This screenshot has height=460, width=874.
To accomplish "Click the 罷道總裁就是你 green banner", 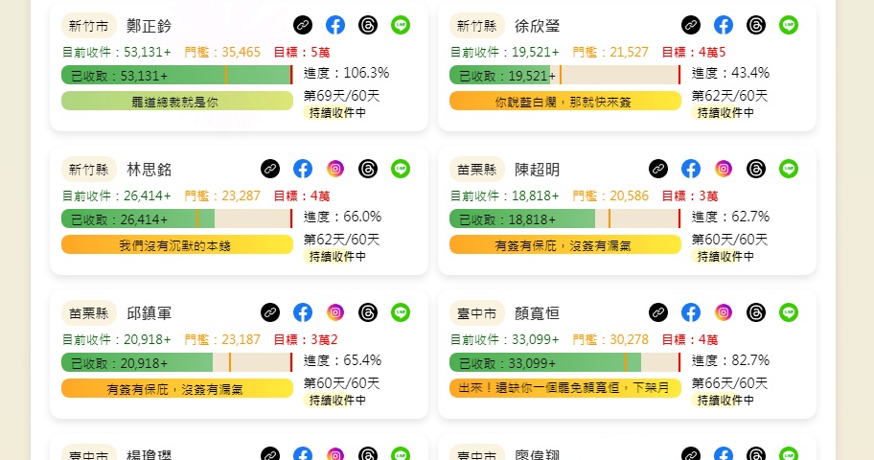I will tap(177, 102).
